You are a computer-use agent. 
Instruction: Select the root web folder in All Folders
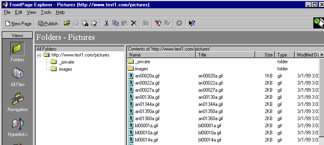click(x=80, y=55)
